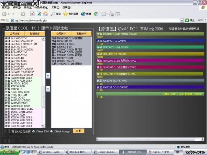Click left list scroll up arrow
This screenshot has width=207, height=155.
click(43, 39)
